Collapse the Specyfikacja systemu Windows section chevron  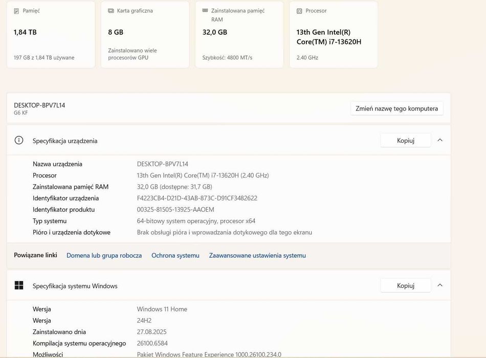[x=440, y=285]
